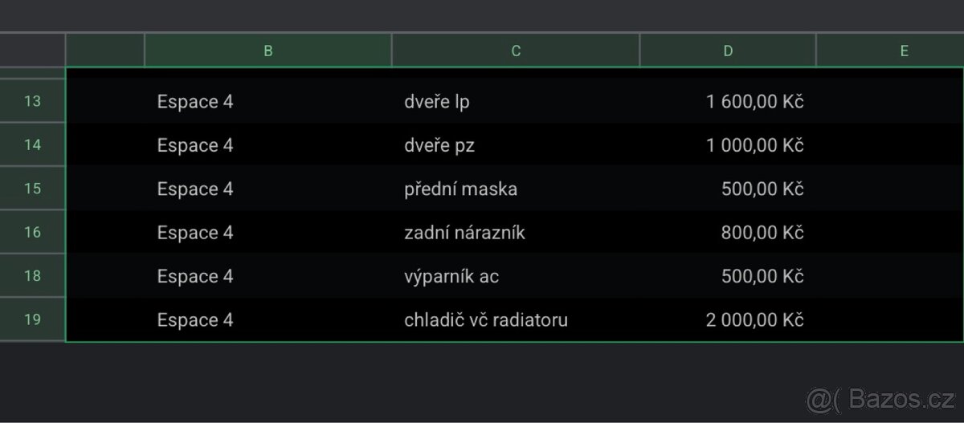Select column C header
The height and width of the screenshot is (423, 964).
click(516, 51)
